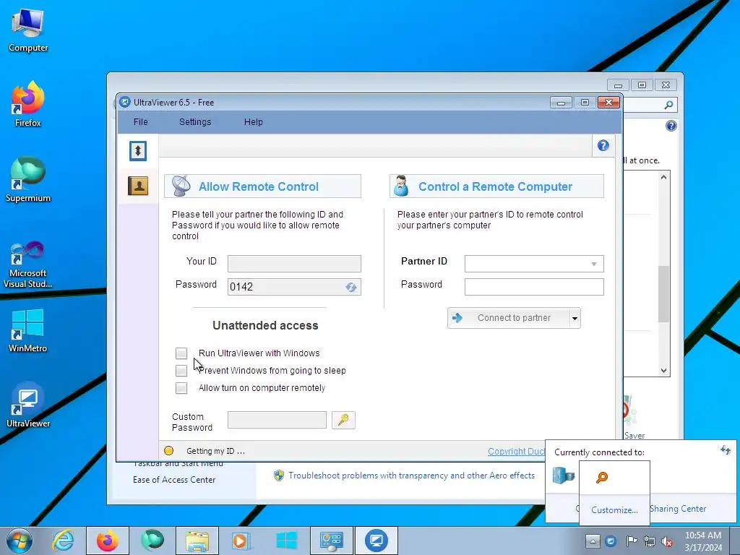Open Supermium from the taskbar

point(152,541)
